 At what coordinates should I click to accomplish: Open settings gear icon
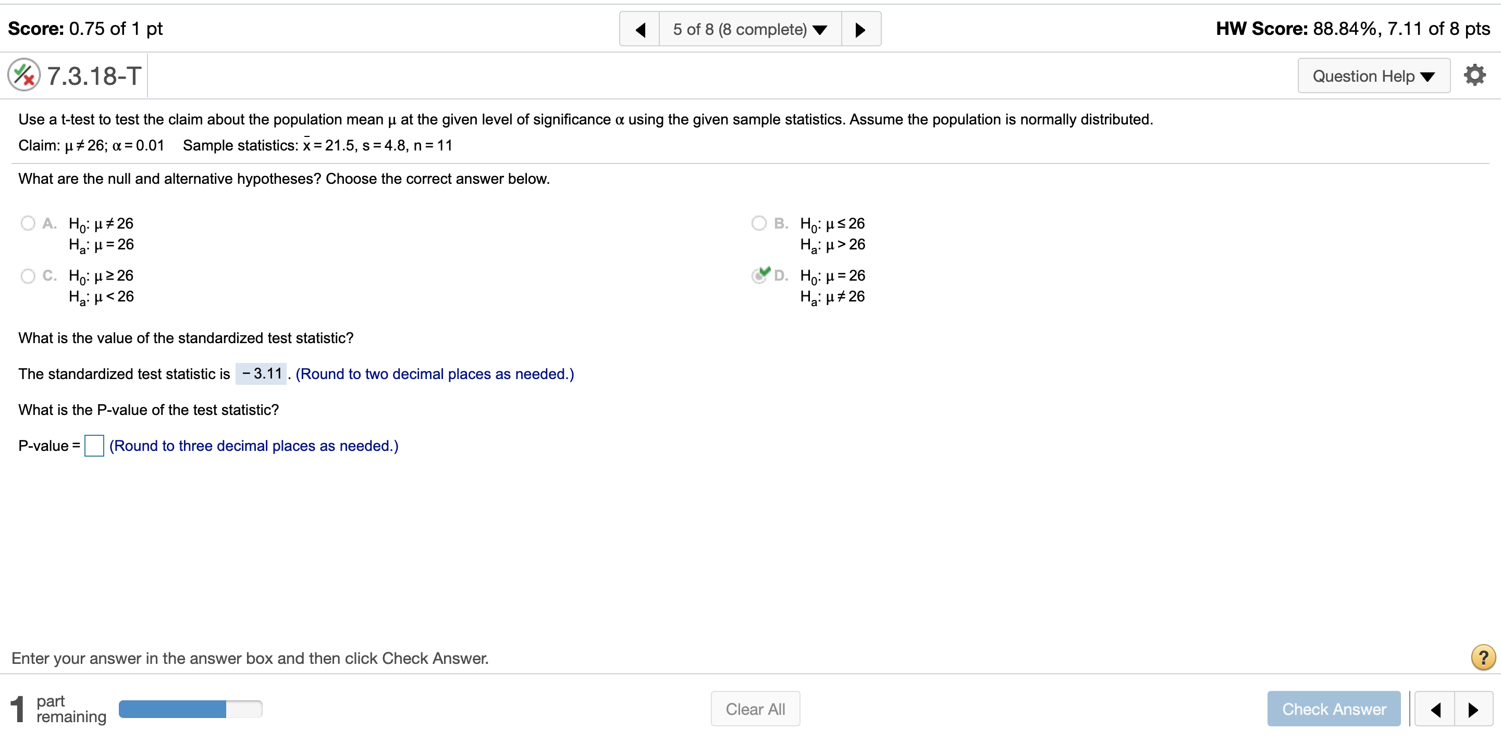(x=1474, y=75)
